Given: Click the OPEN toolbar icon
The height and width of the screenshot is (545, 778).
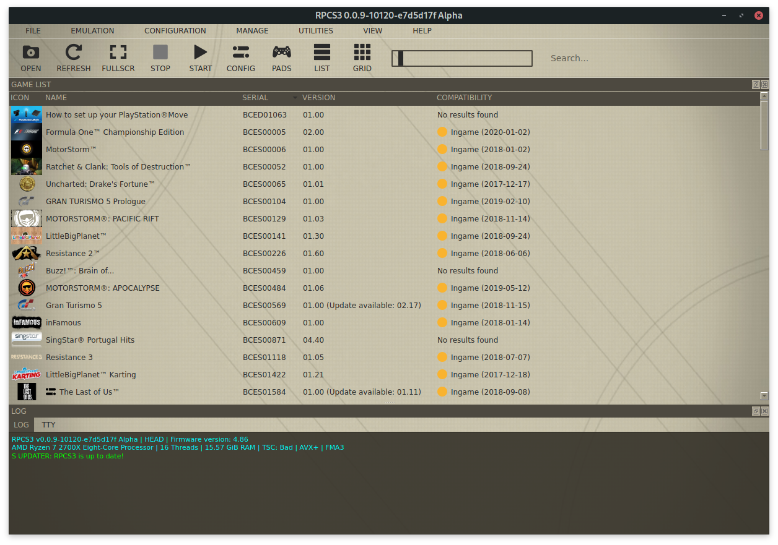Looking at the screenshot, I should pos(31,52).
